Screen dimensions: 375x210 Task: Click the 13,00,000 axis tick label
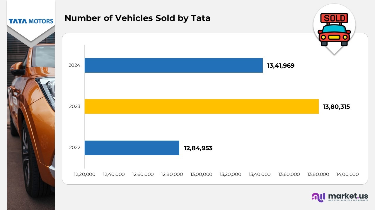click(201, 174)
